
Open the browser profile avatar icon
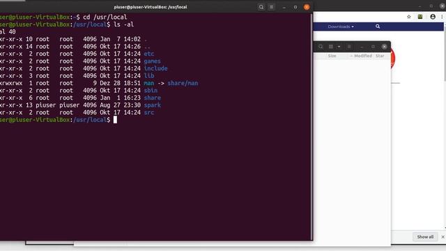pyautogui.click(x=433, y=17)
